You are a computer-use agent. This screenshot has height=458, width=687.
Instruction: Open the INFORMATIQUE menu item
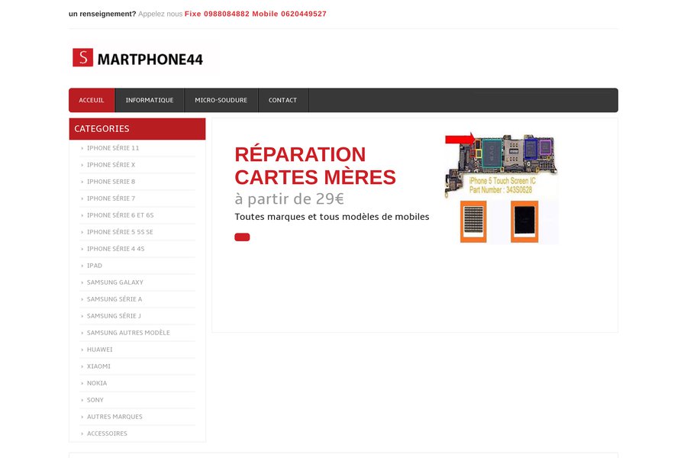pyautogui.click(x=150, y=100)
